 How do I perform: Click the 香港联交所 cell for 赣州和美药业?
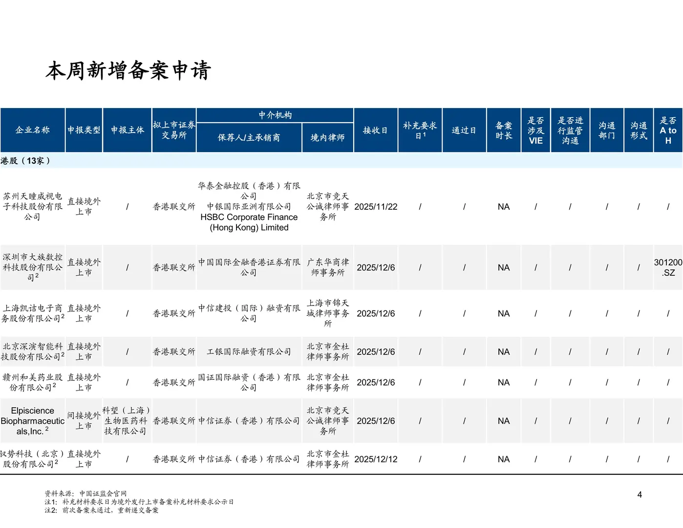174,382
